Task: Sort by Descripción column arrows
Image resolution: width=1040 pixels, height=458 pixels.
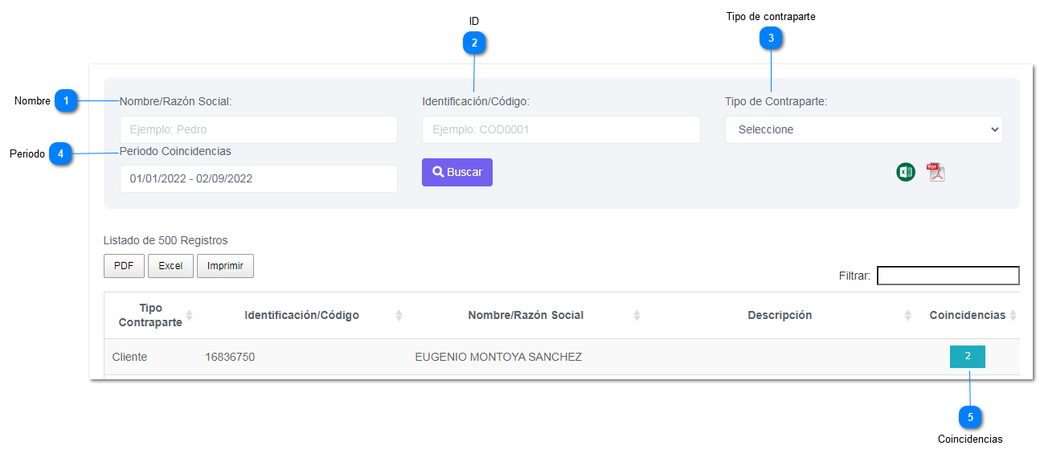Action: pos(908,315)
